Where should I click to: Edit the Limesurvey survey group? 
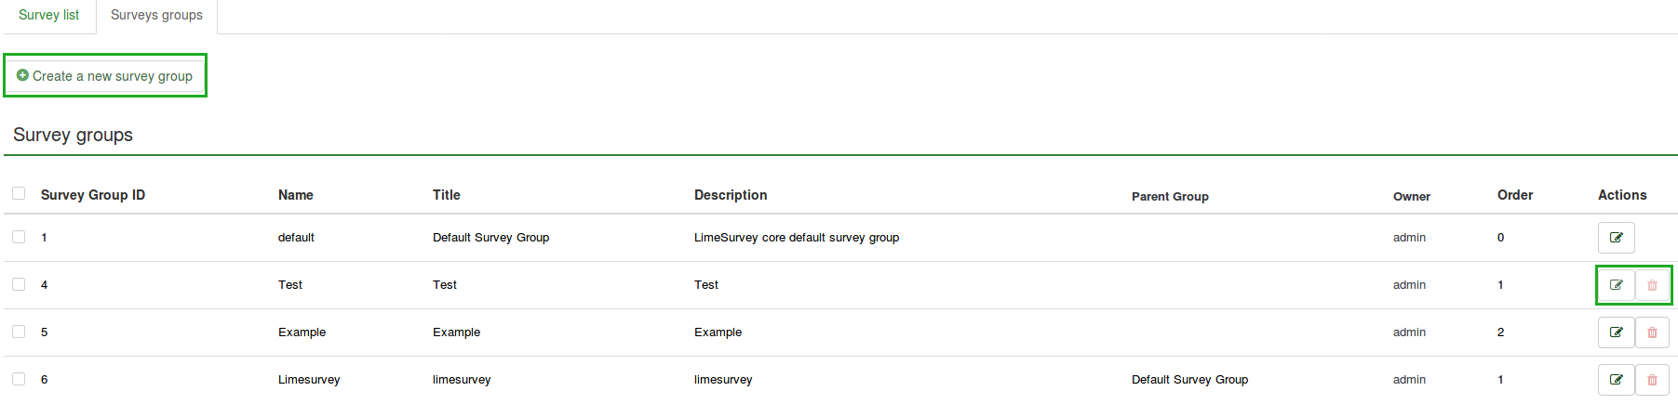click(1616, 380)
